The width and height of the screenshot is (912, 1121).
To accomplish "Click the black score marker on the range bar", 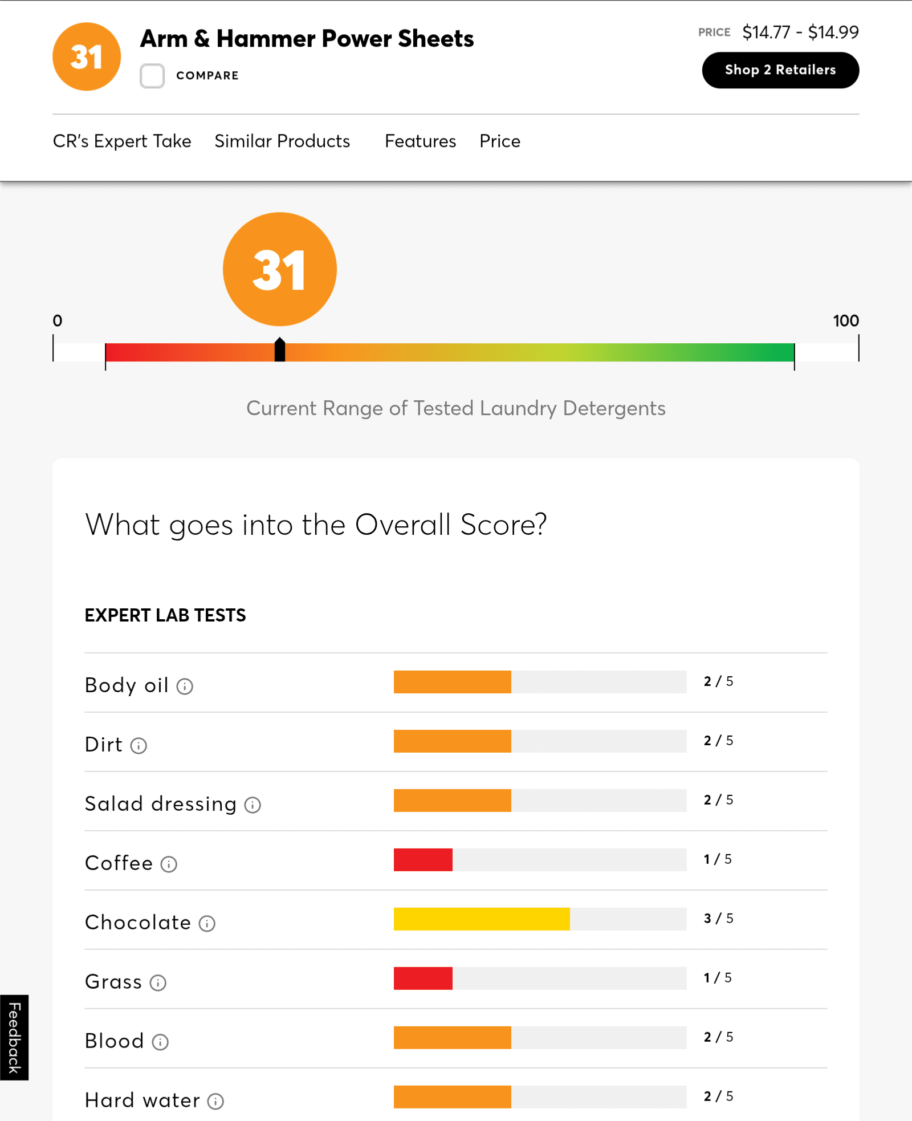I will 280,350.
